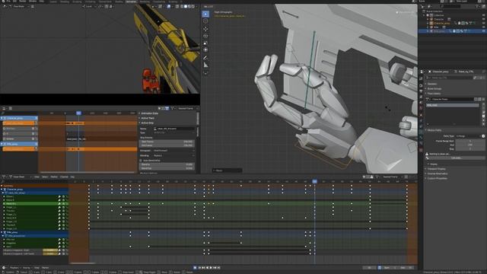Open Blending dropdown in Active Strip

pyautogui.click(x=174, y=155)
